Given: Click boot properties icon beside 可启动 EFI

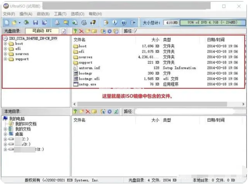Looking at the screenshot, I should coord(64,31).
